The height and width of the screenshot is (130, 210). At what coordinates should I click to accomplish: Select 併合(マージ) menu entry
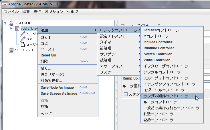pos(68,74)
